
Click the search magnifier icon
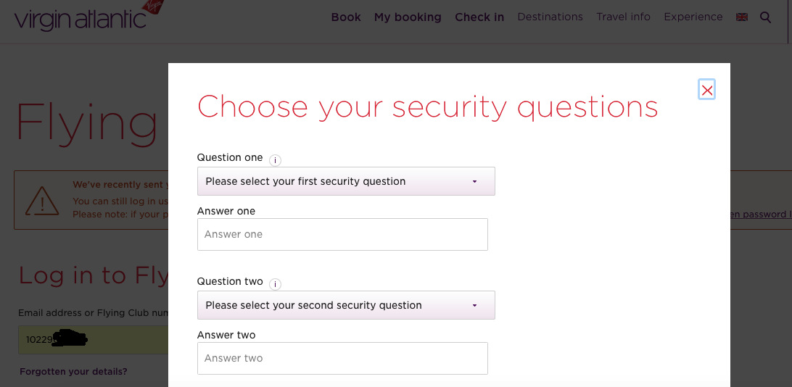pyautogui.click(x=765, y=17)
